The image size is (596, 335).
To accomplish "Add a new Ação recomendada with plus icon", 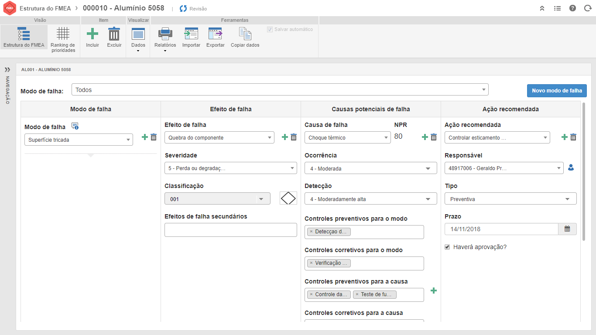I will tap(564, 137).
